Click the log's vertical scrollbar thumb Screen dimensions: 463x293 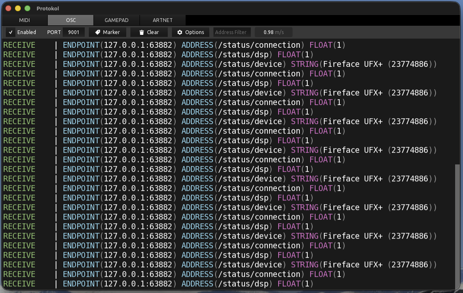click(x=457, y=227)
